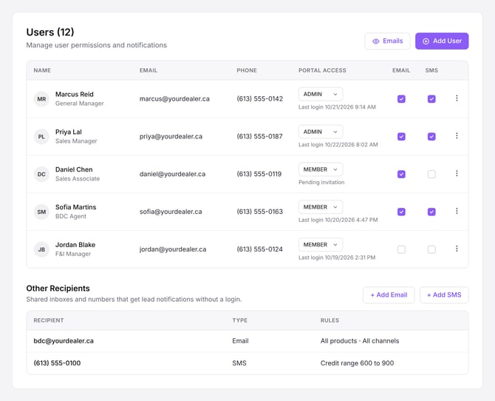Screen dimensions: 495x401
Task: Click the TYPE column header
Action: 240,320
